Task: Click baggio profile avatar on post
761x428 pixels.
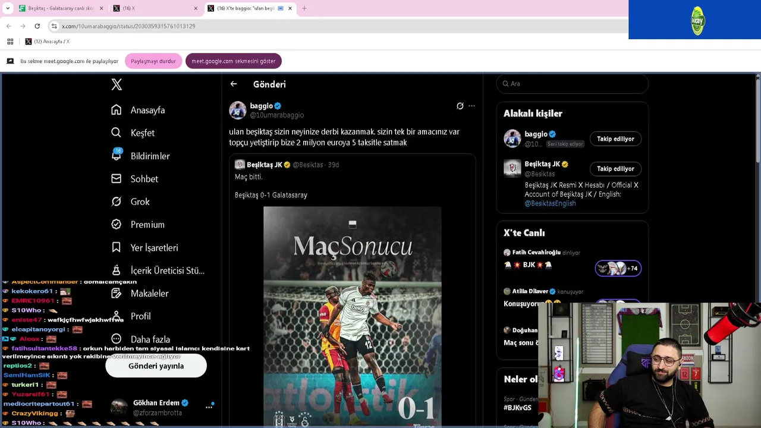Action: [x=238, y=110]
